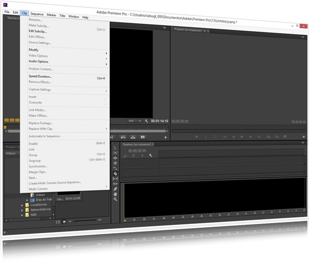Select the clip thumbnail 00:01:12:08
This screenshot has width=309, height=262.
68,196
